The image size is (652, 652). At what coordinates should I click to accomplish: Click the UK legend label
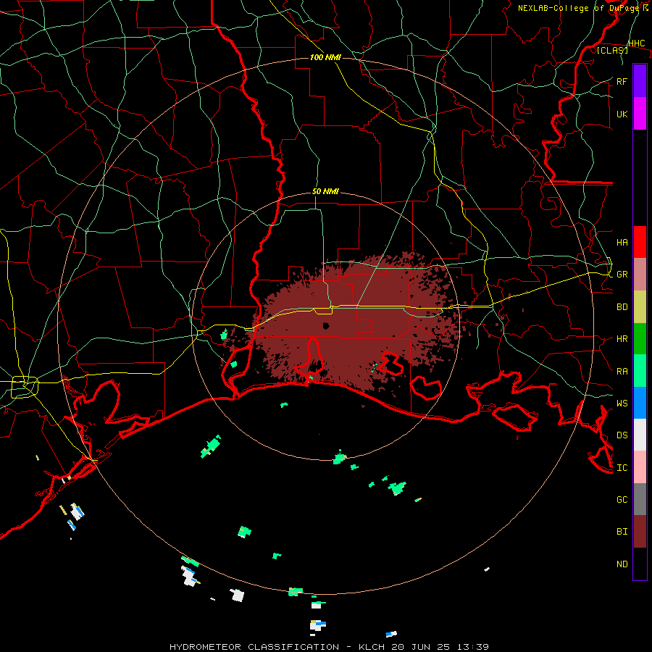click(x=622, y=114)
